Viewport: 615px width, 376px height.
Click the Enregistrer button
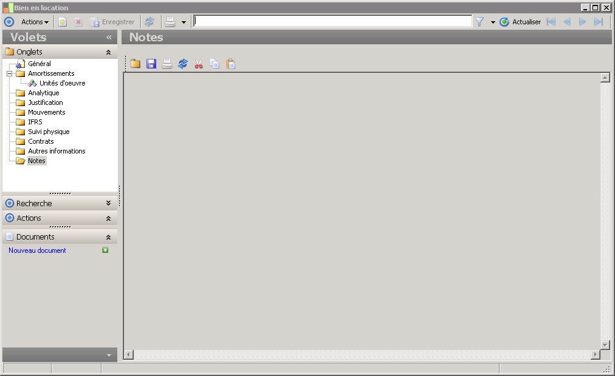[112, 22]
